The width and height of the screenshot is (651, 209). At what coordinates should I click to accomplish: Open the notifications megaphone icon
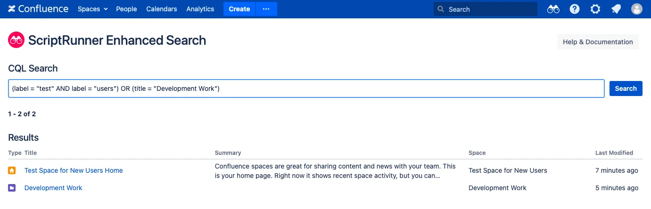point(616,9)
